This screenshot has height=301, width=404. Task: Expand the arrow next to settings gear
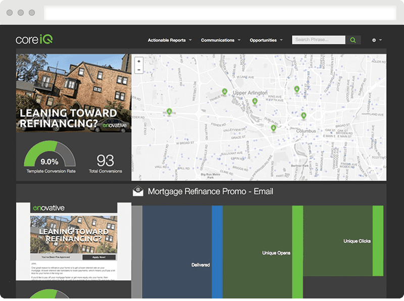tap(381, 40)
